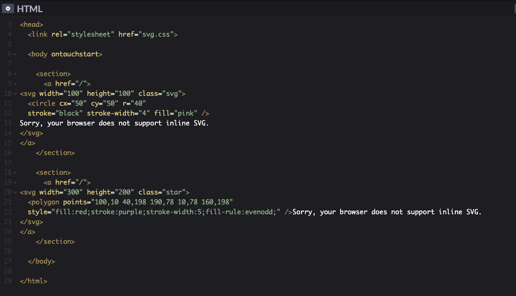Click the closing html tag on line 29
The height and width of the screenshot is (296, 516).
coord(33,280)
